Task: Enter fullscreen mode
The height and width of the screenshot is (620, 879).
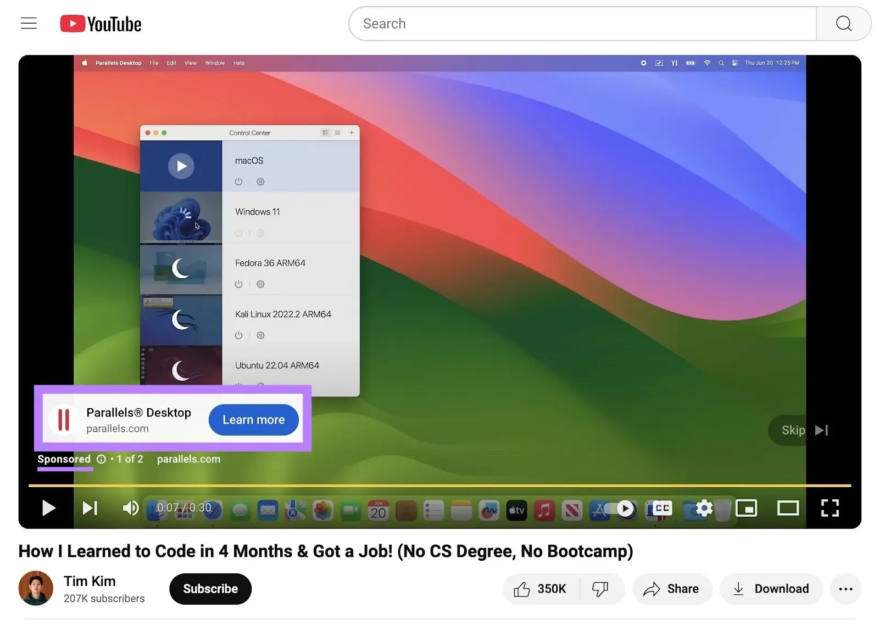Action: pyautogui.click(x=830, y=508)
